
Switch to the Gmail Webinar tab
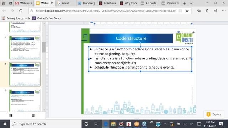[24, 3]
